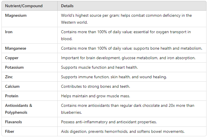Click the Zinc nutrient cell
208x138 pixels.
coord(9,77)
